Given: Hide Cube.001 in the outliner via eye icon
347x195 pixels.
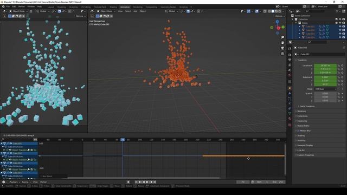Looking at the screenshot, I should tap(340, 27).
